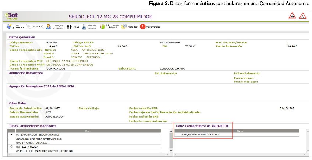Click PVP(sin iva) value 110,04 €
The height and width of the screenshot is (160, 312).
tap(122, 46)
